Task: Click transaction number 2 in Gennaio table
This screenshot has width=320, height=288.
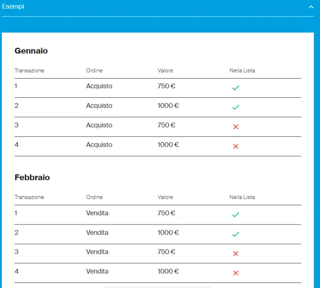Action: [16, 106]
